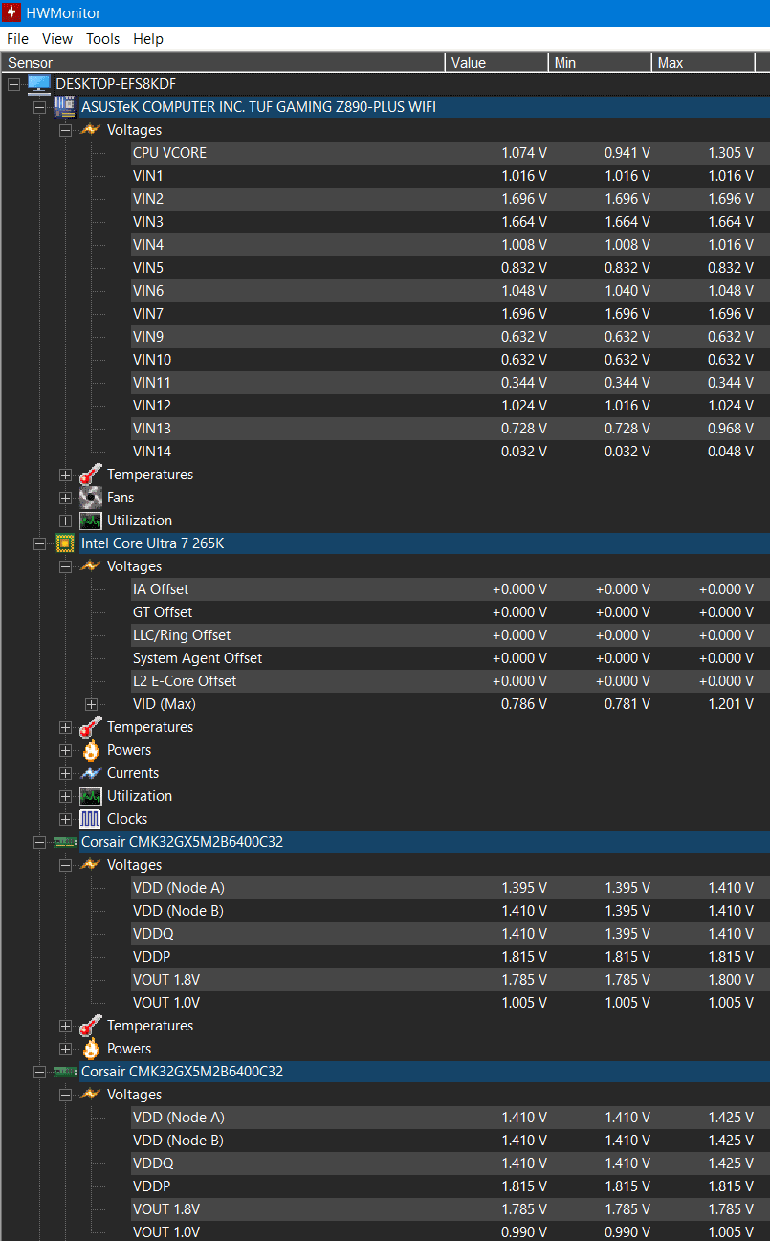Select the GT Offset row

click(450, 612)
